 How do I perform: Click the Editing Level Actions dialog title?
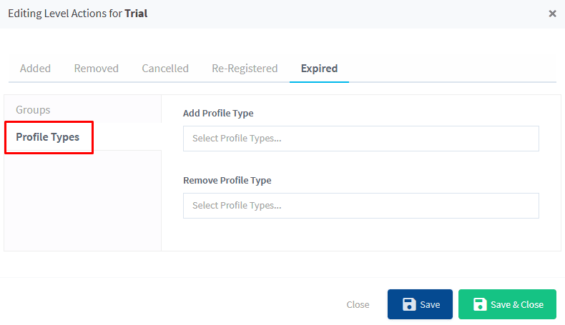pos(78,14)
